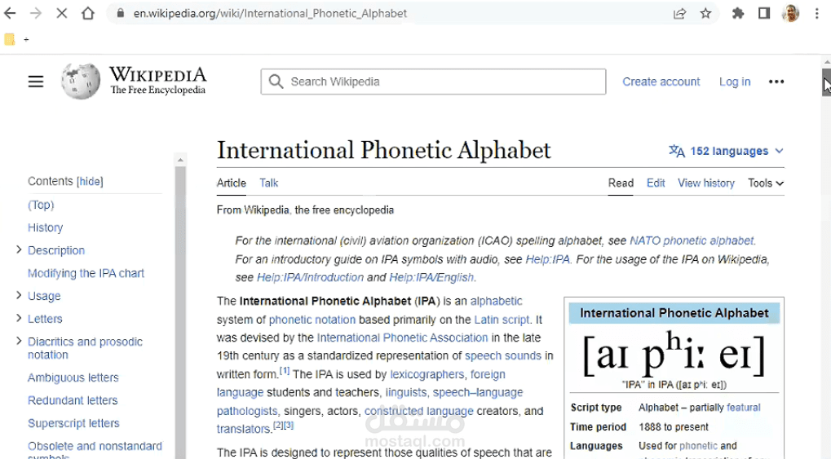Image resolution: width=831 pixels, height=459 pixels.
Task: Follow the constructed language link
Action: point(418,411)
